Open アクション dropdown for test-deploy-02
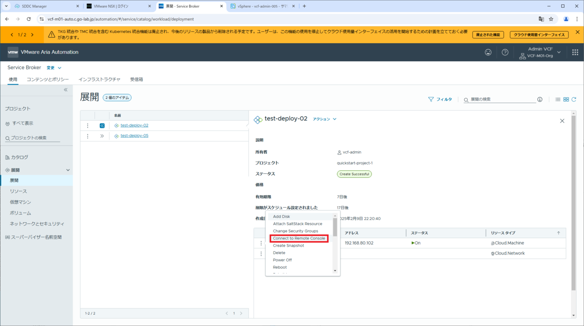Viewport: 584px width, 326px height. pos(325,119)
